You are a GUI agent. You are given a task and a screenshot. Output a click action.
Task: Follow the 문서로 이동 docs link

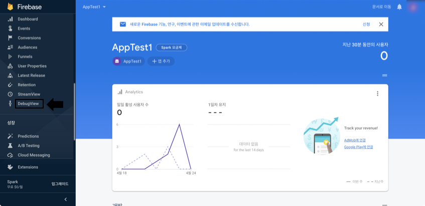pyautogui.click(x=382, y=7)
